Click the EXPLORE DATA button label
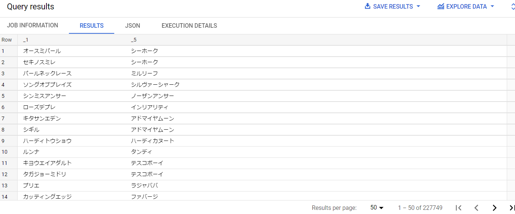This screenshot has height=214, width=515. 467,6
